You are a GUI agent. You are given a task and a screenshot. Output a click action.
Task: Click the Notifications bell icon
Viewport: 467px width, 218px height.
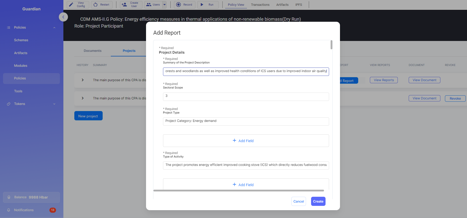[9, 210]
